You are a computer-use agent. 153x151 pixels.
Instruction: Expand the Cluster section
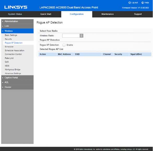point(17,87)
